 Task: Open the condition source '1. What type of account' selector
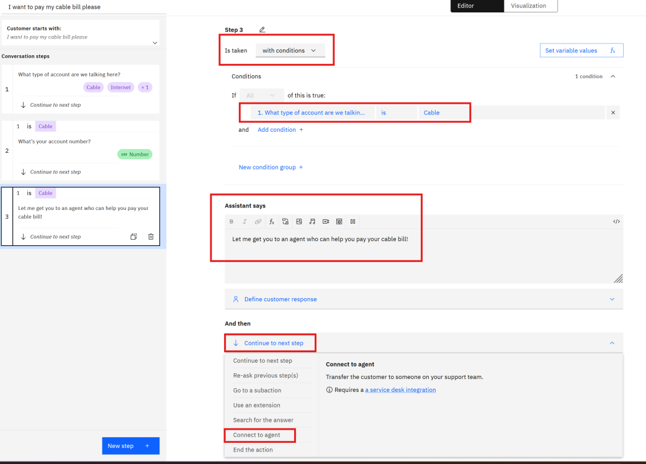pos(313,112)
